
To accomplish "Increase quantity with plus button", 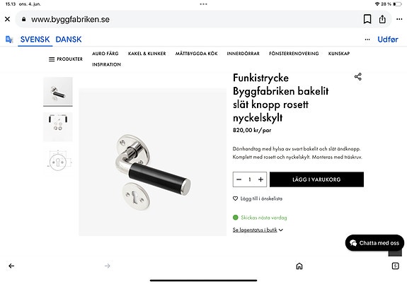I will click(260, 179).
